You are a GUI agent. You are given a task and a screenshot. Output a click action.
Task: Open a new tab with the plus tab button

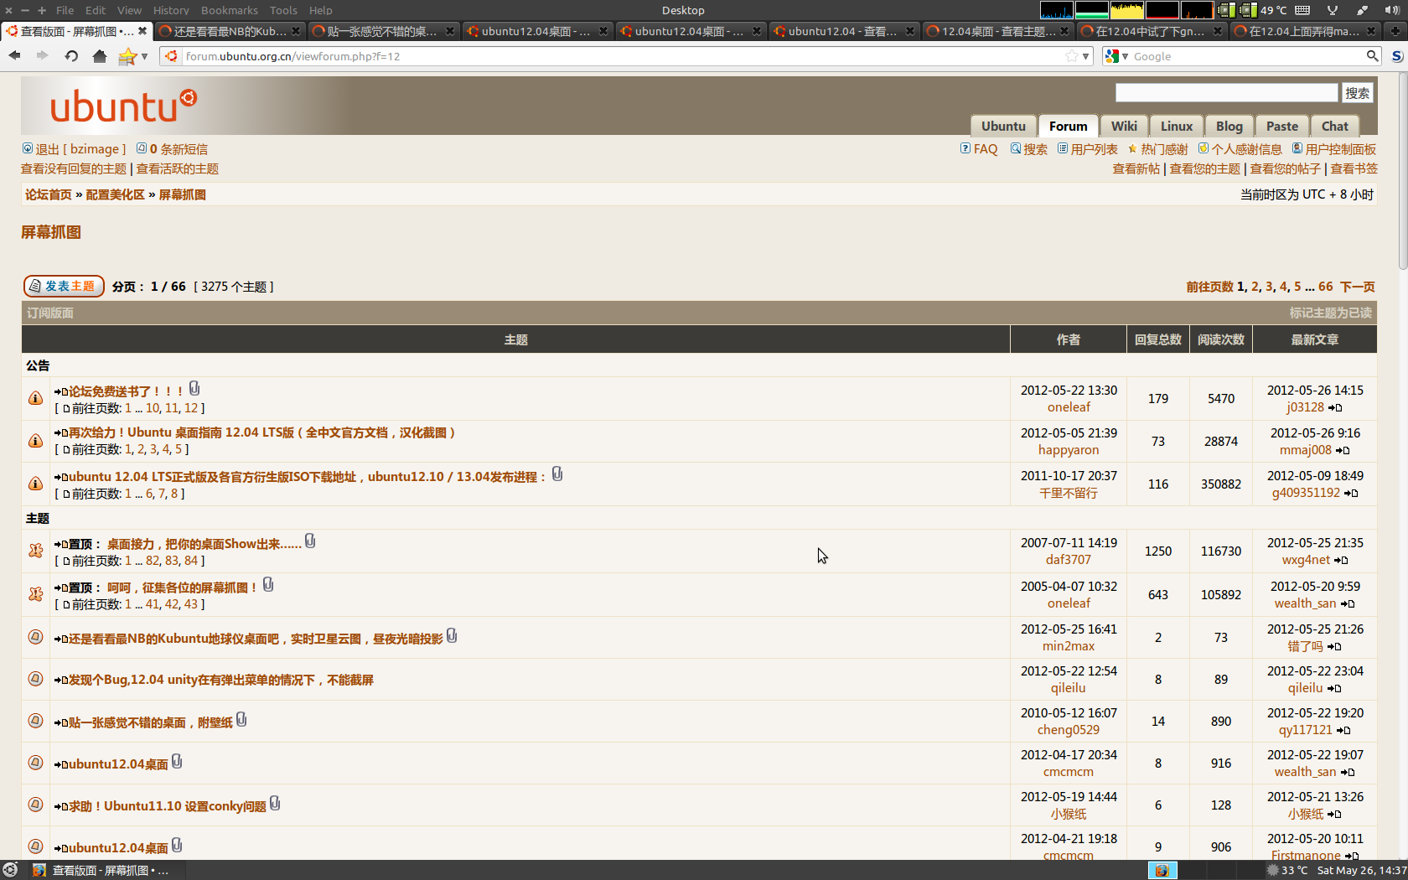click(x=1395, y=31)
